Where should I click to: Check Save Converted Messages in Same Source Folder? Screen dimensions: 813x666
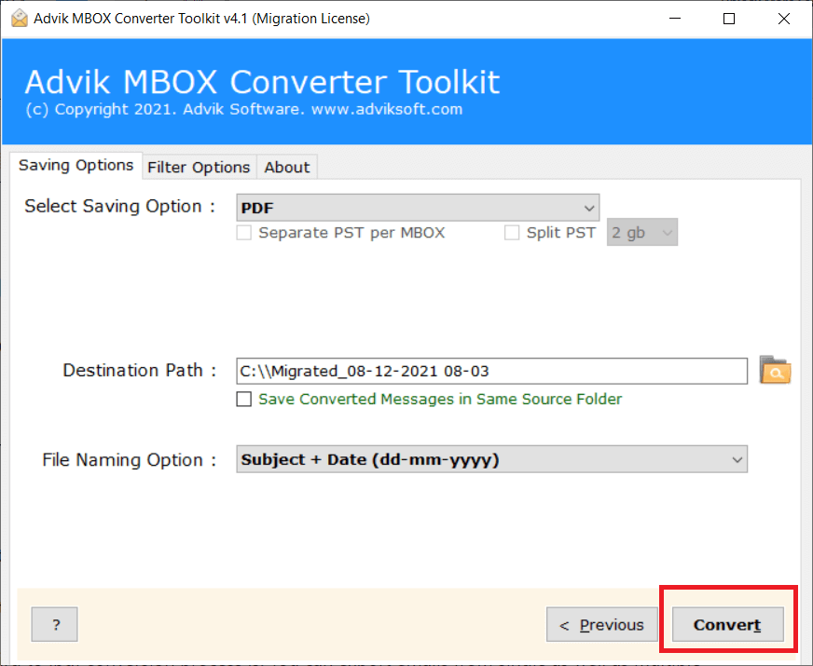point(243,400)
